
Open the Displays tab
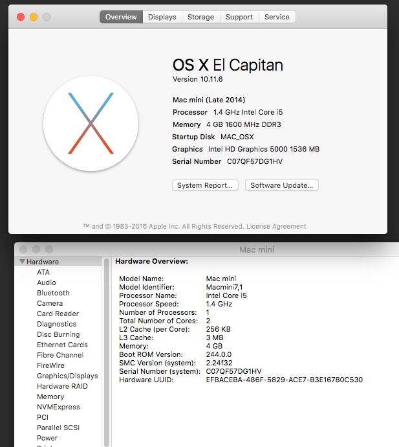[162, 17]
